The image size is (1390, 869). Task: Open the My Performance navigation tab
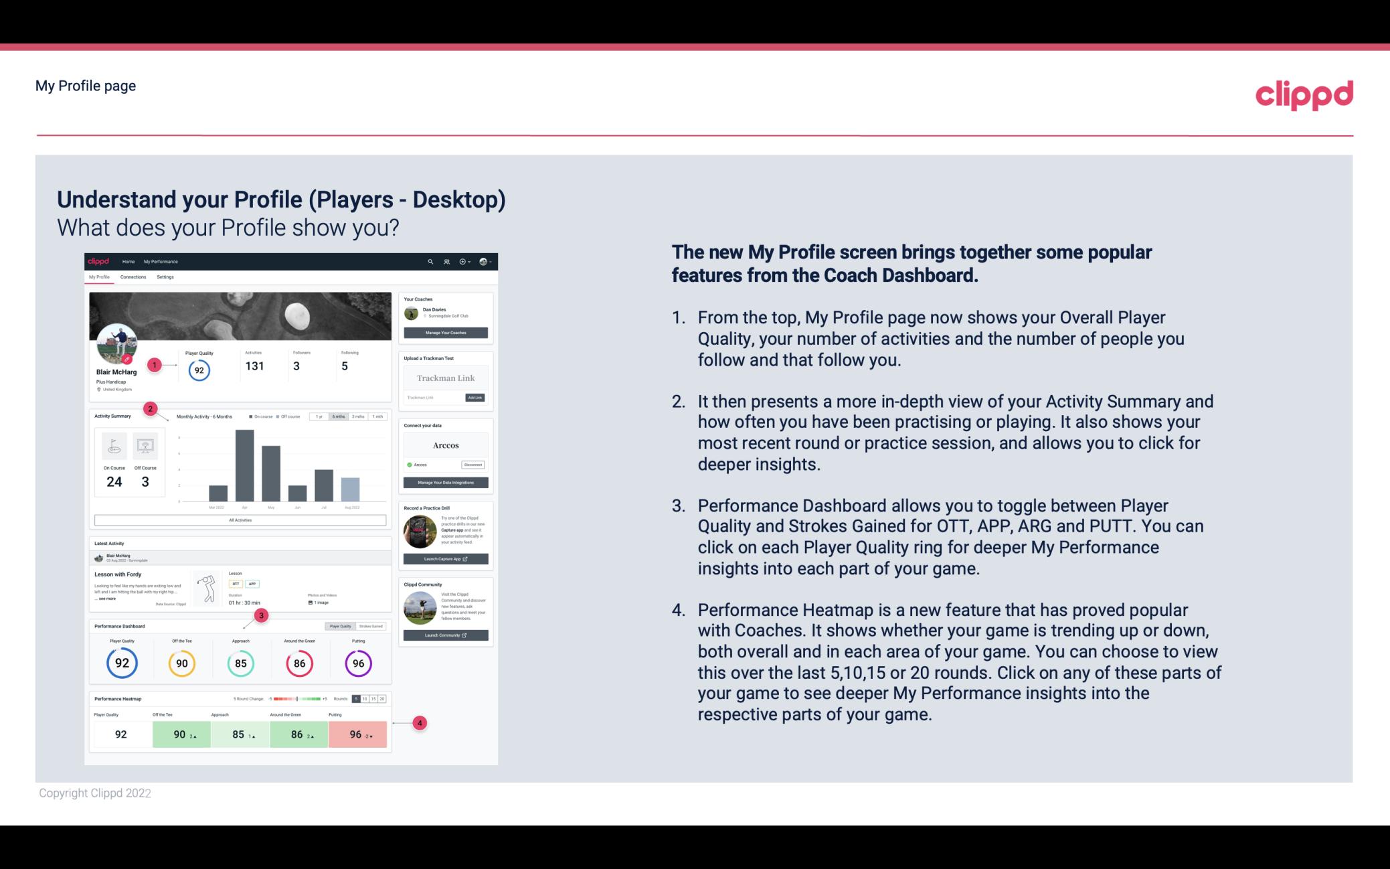(x=160, y=261)
